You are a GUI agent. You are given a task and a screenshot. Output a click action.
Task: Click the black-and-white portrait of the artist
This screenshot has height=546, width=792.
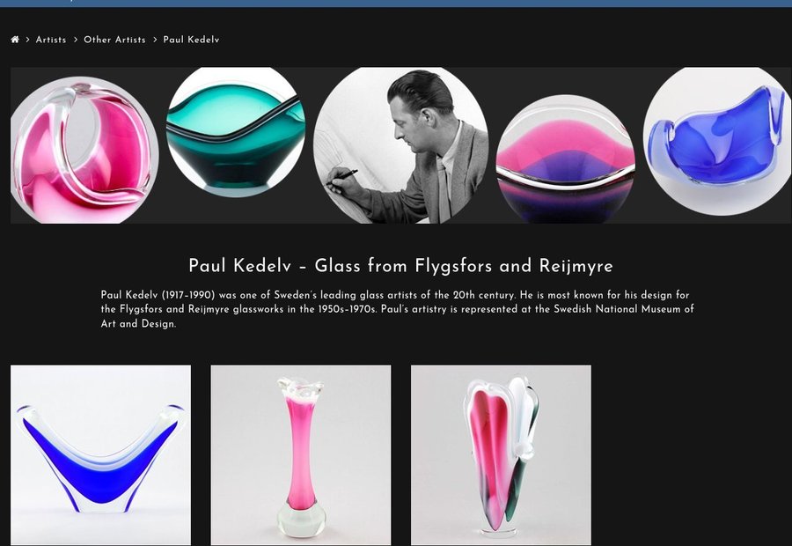pos(401,145)
